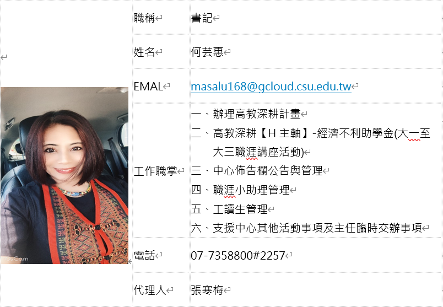Click list item 三、中心佈告欄公告與管理

257,170
